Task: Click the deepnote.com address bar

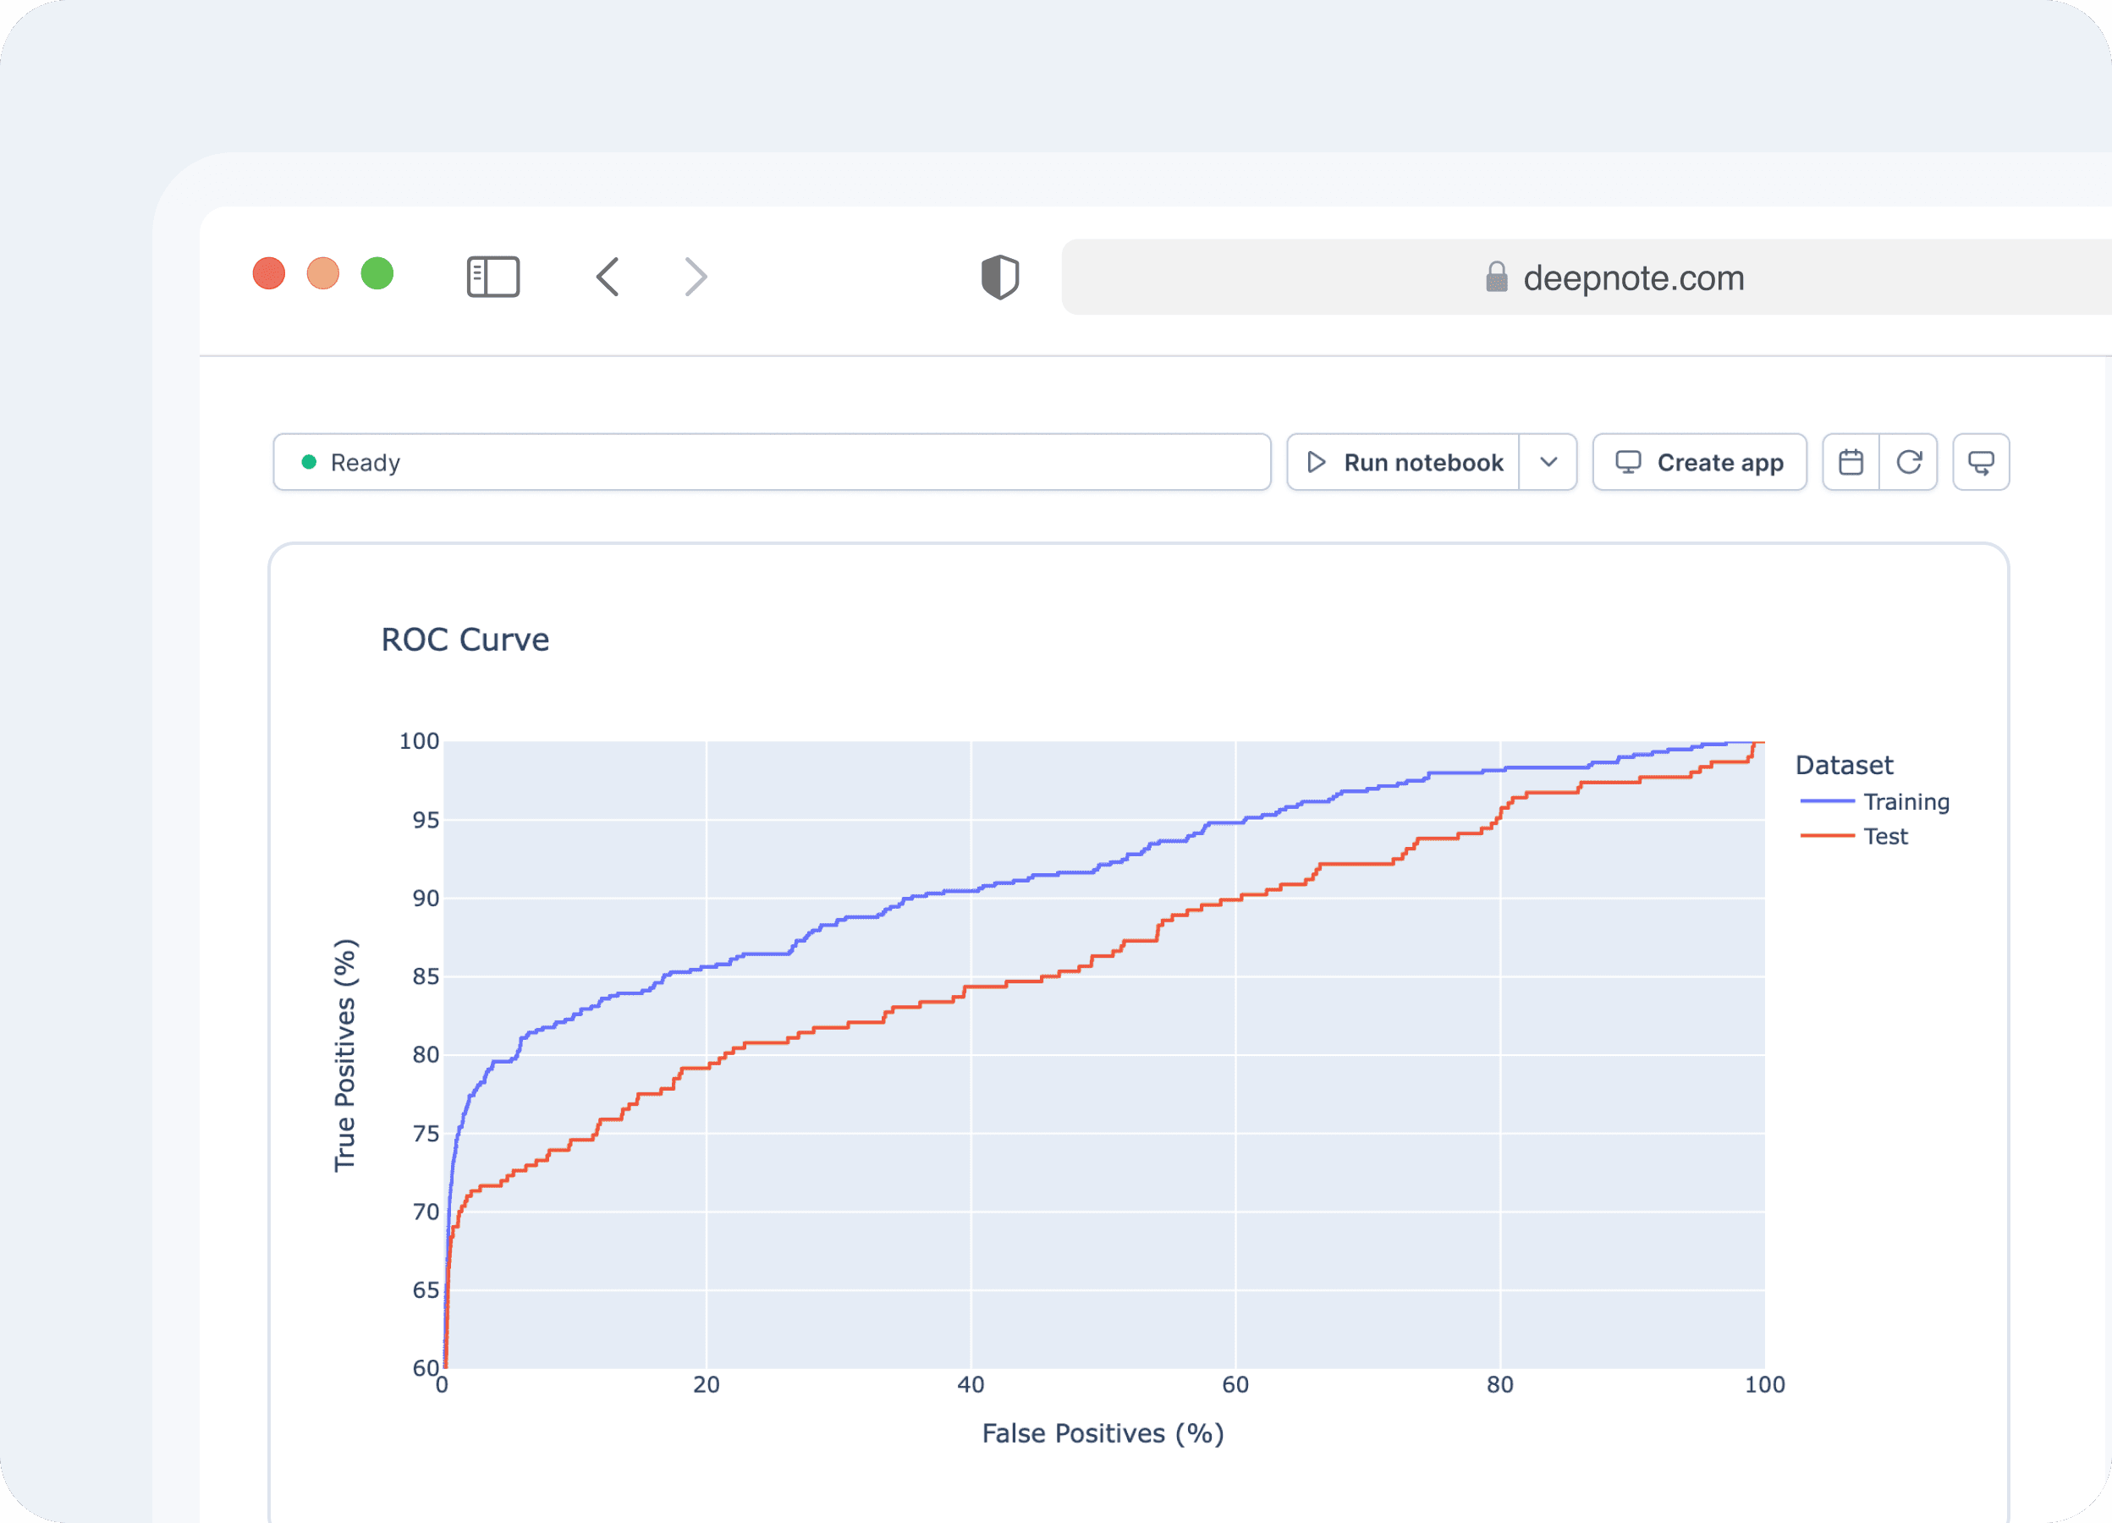Action: tap(1632, 278)
